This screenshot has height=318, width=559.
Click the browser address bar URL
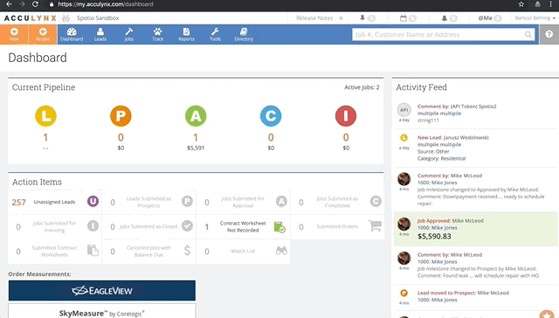coord(106,4)
